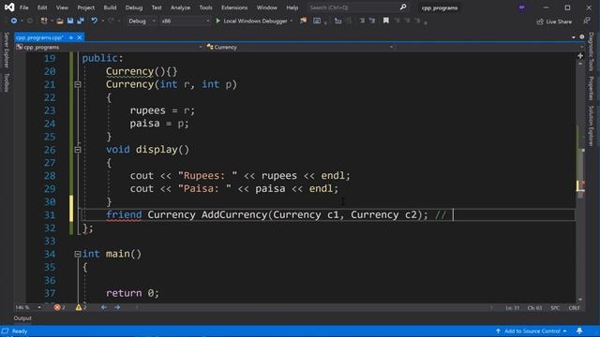Click the Live Share button
Image resolution: width=600 pixels, height=337 pixels.
[x=554, y=22]
